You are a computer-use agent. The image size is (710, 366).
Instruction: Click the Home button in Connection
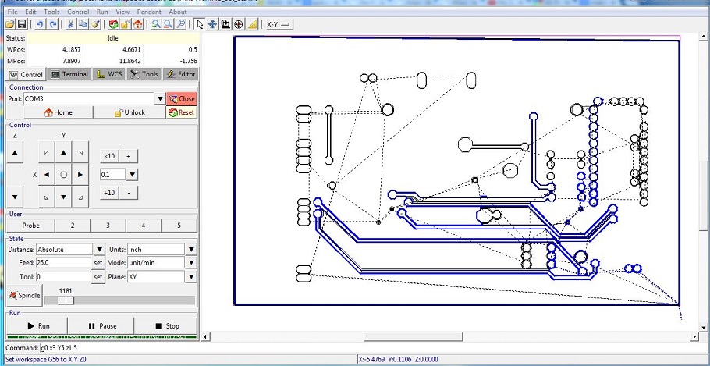[x=58, y=112]
